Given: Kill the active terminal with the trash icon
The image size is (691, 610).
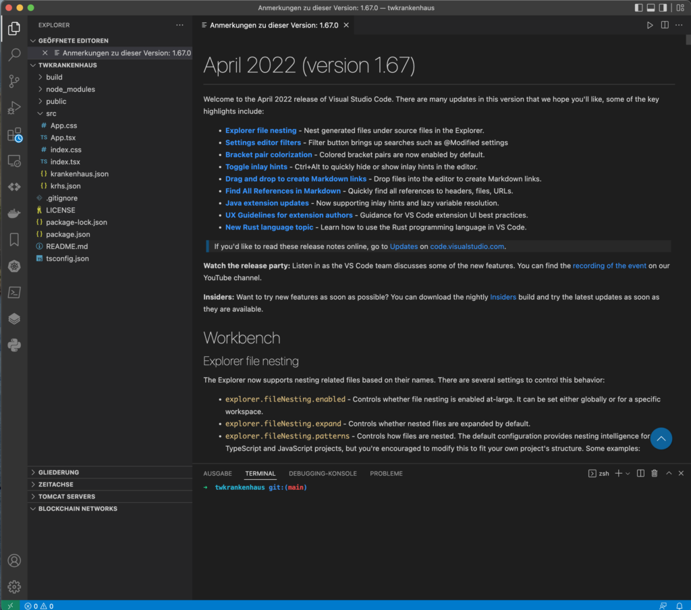Looking at the screenshot, I should pos(654,473).
